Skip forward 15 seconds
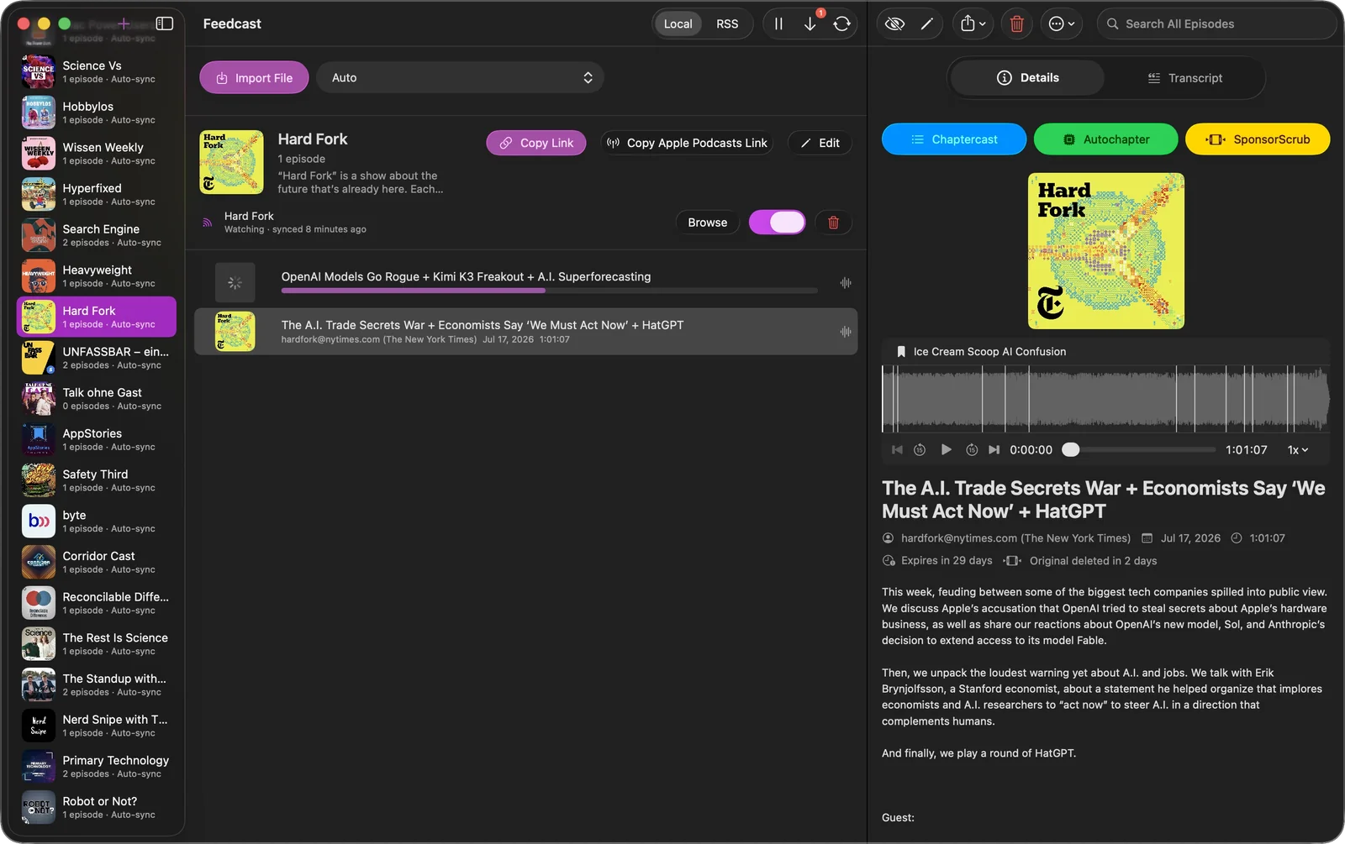The height and width of the screenshot is (844, 1345). (x=972, y=450)
